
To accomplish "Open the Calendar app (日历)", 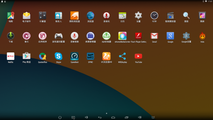I will (122, 15).
